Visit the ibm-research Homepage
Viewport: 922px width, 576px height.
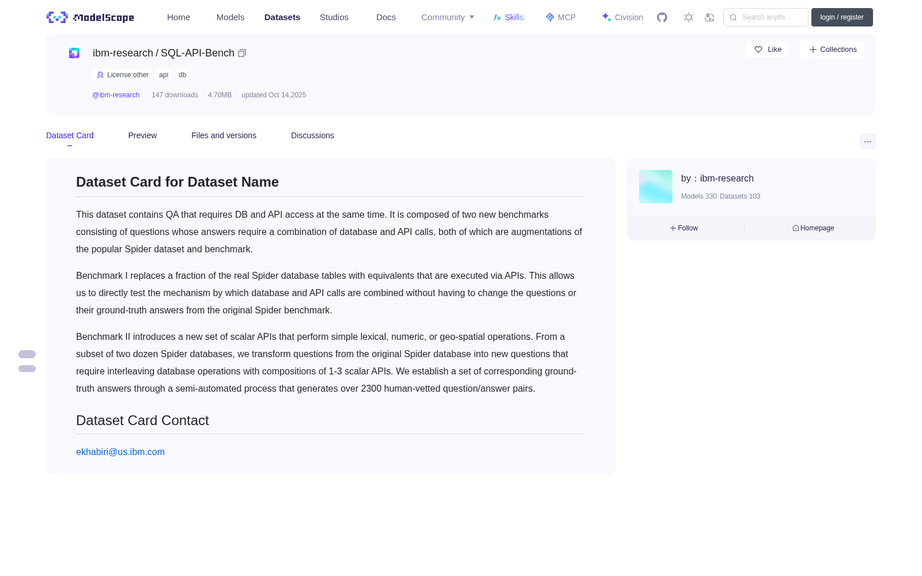[813, 228]
